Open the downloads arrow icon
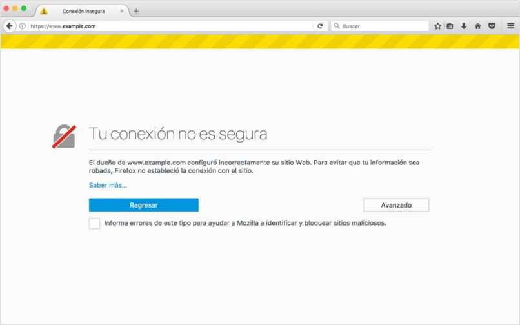This screenshot has width=520, height=325. tap(464, 26)
